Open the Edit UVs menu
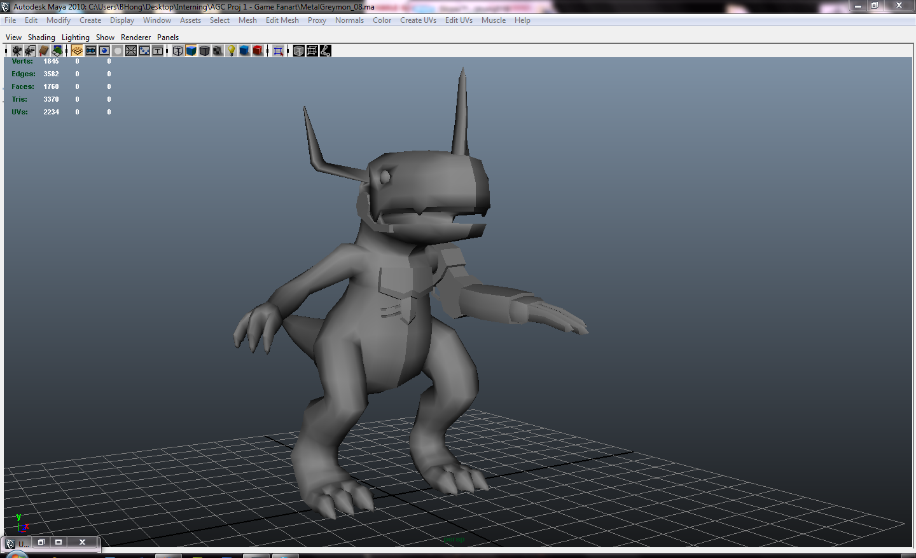This screenshot has width=916, height=558. coord(459,20)
